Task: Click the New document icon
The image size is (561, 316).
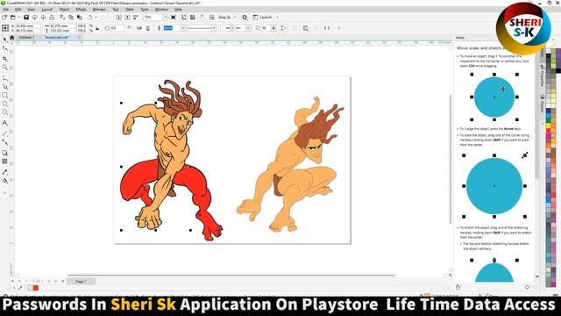Action: pyautogui.click(x=4, y=18)
